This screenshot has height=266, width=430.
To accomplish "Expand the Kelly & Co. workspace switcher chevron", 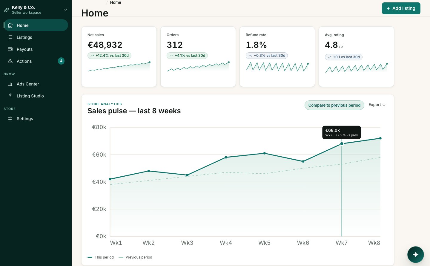I will click(x=66, y=10).
